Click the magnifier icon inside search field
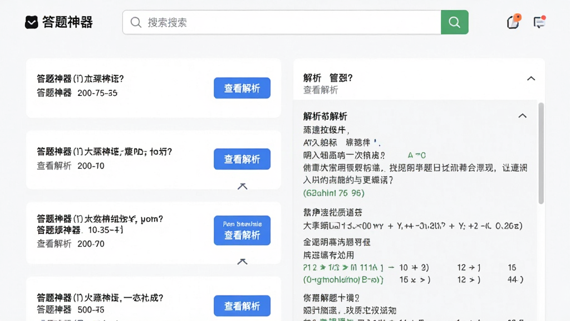 pos(136,22)
